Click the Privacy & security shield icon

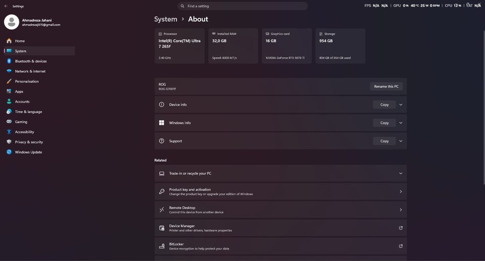click(x=9, y=142)
